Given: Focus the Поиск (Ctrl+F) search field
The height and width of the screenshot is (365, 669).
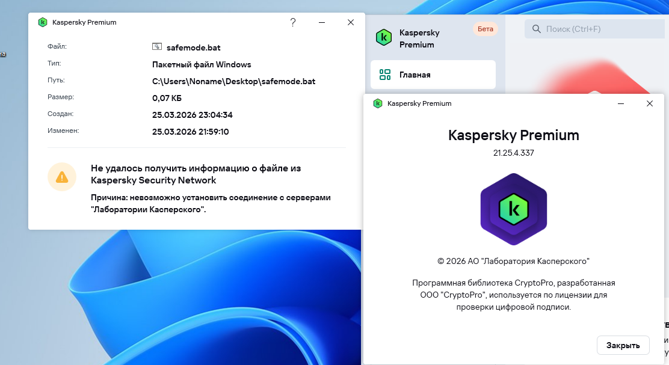Looking at the screenshot, I should click(x=596, y=29).
